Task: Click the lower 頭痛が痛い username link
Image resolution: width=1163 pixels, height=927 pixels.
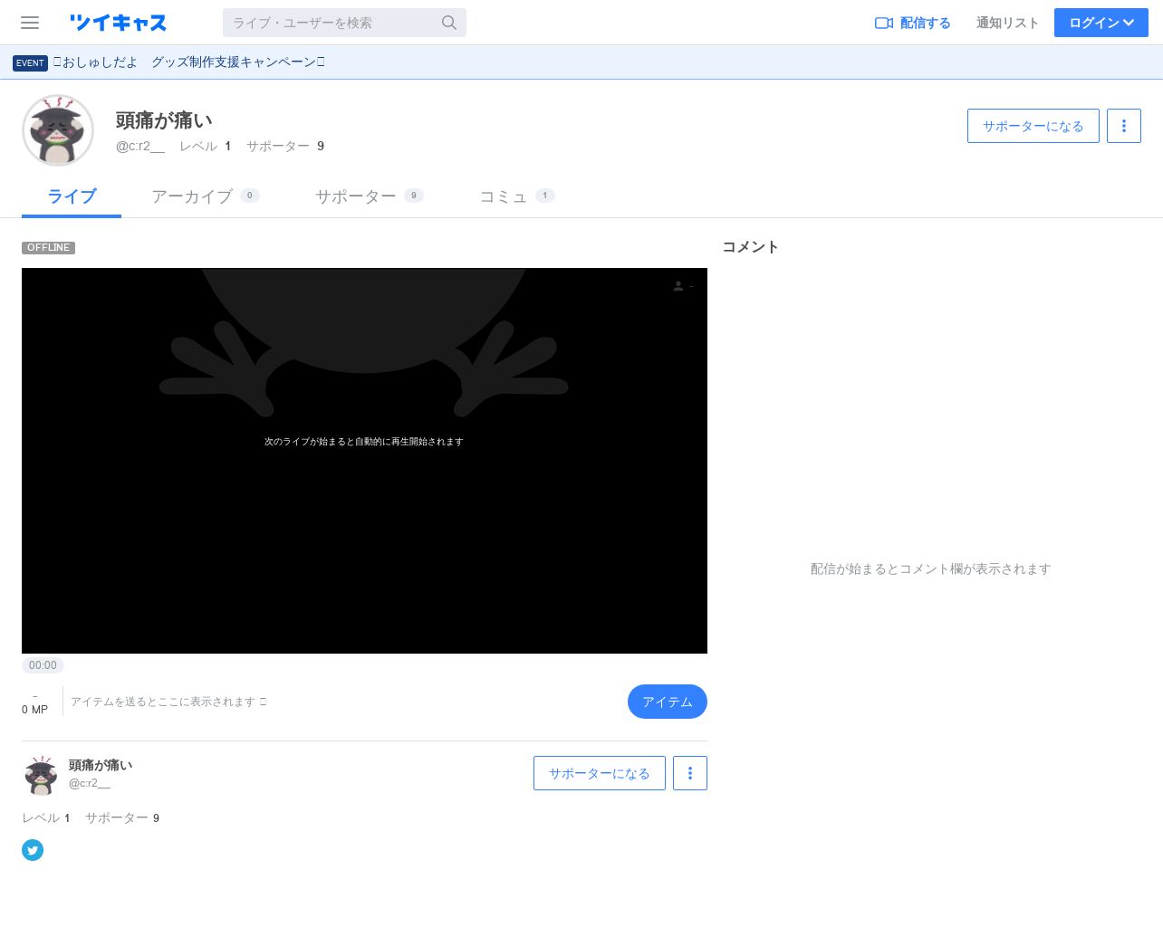Action: [101, 765]
